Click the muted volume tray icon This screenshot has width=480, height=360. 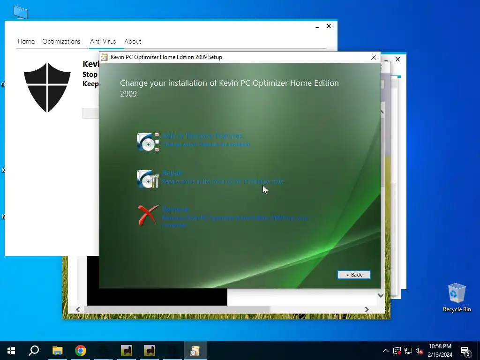[420, 351]
